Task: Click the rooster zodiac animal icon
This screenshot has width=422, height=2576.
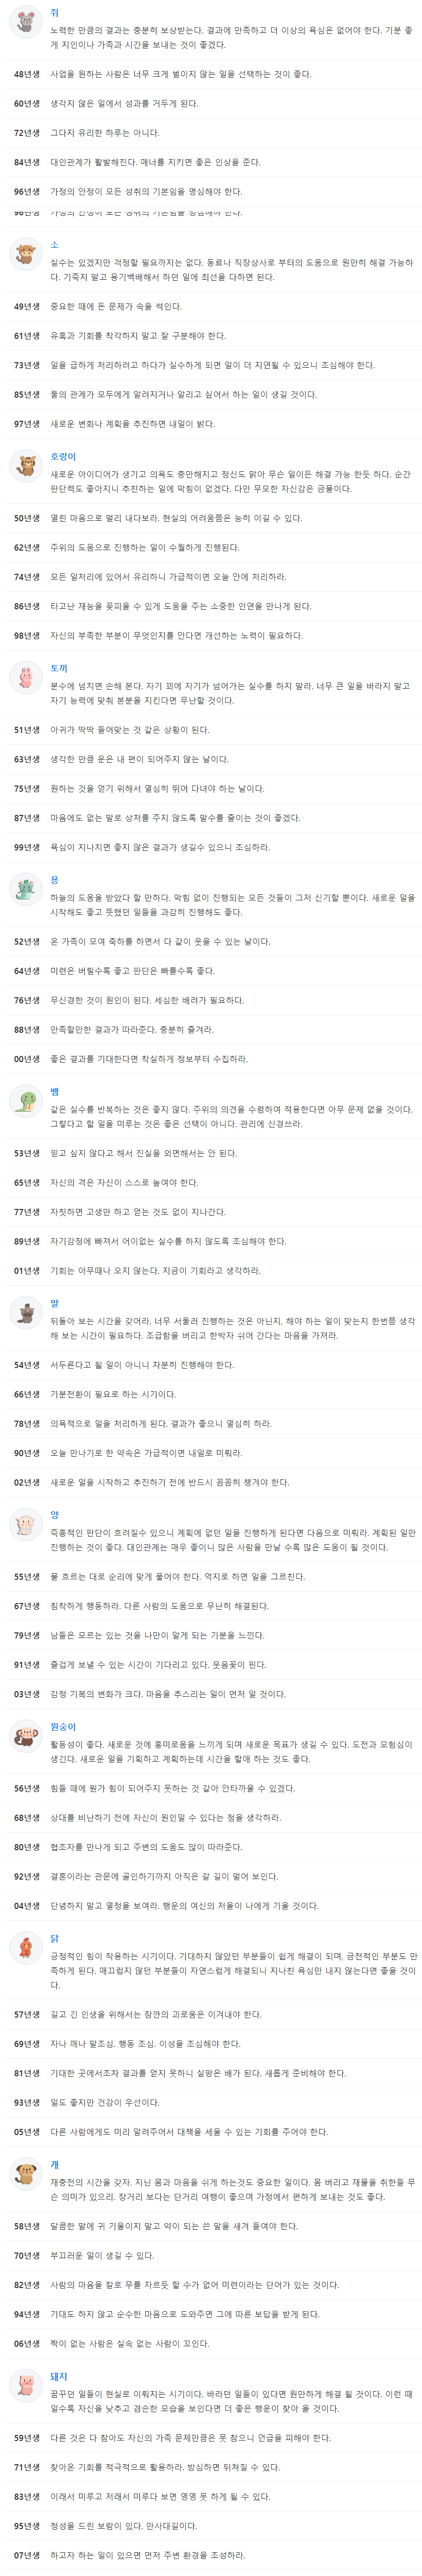Action: [x=25, y=1947]
